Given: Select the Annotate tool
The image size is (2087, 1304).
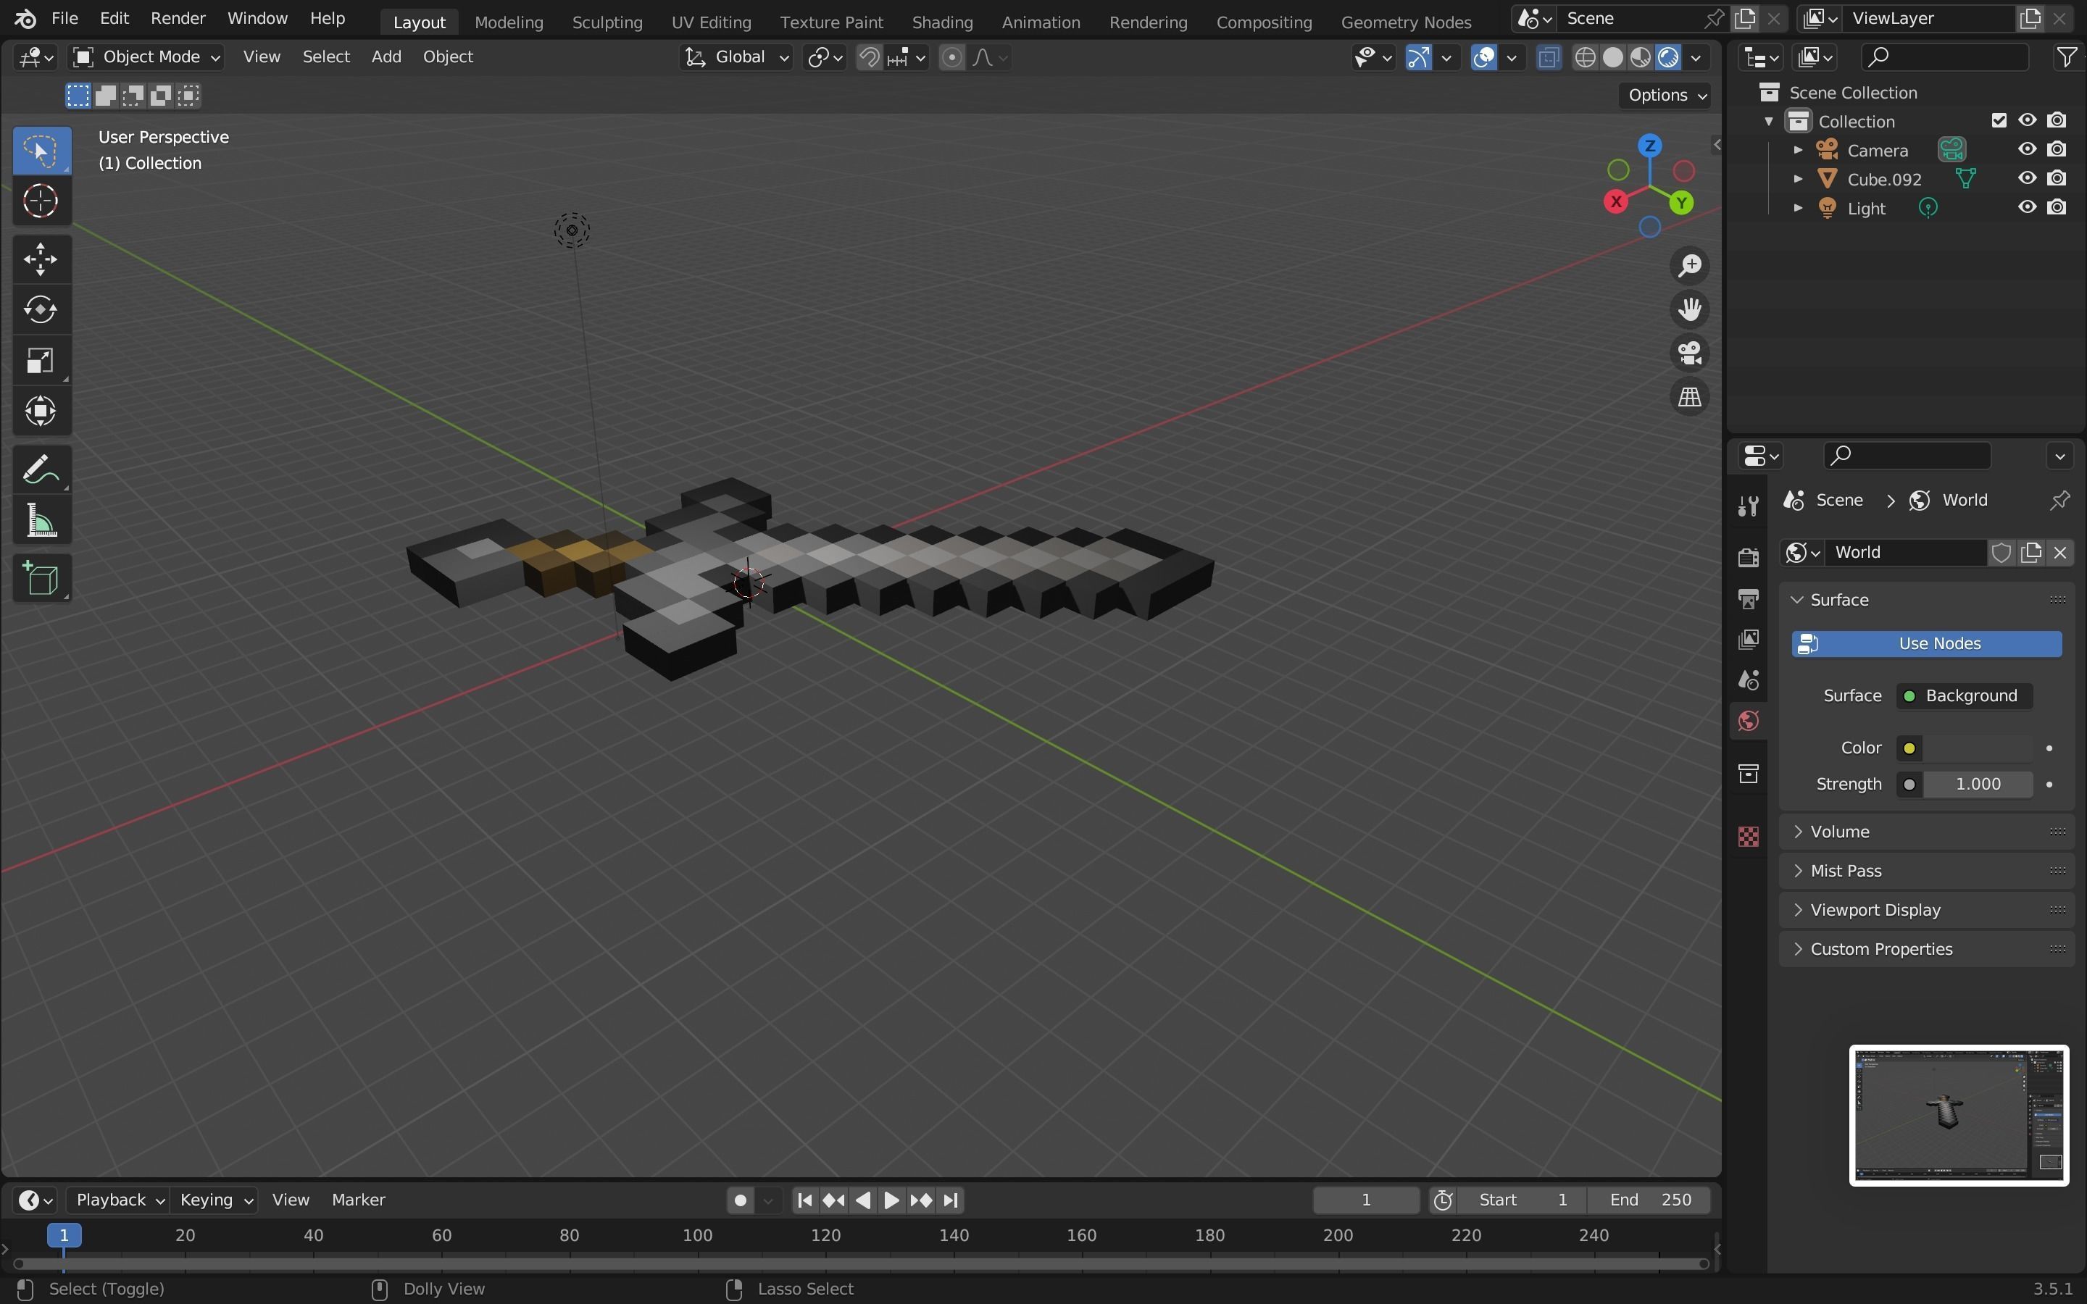Looking at the screenshot, I should pyautogui.click(x=41, y=471).
